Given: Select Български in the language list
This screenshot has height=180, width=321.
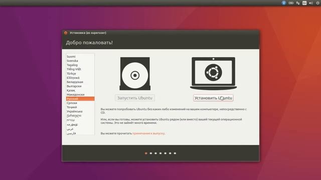Looking at the screenshot, I should [x=80, y=86].
